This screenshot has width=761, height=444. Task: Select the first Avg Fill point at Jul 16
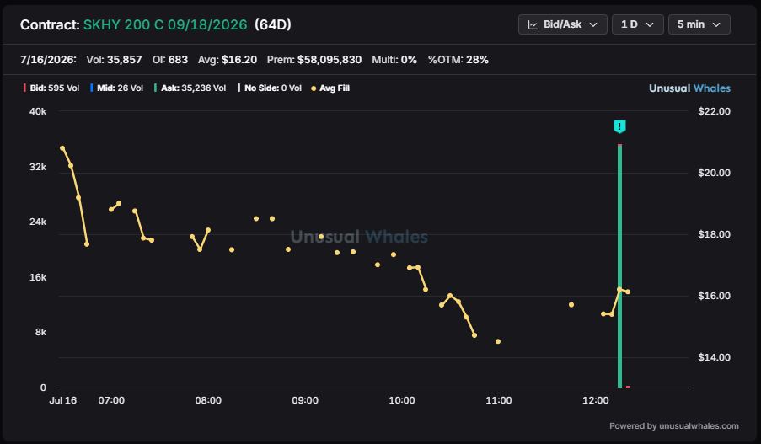click(62, 148)
